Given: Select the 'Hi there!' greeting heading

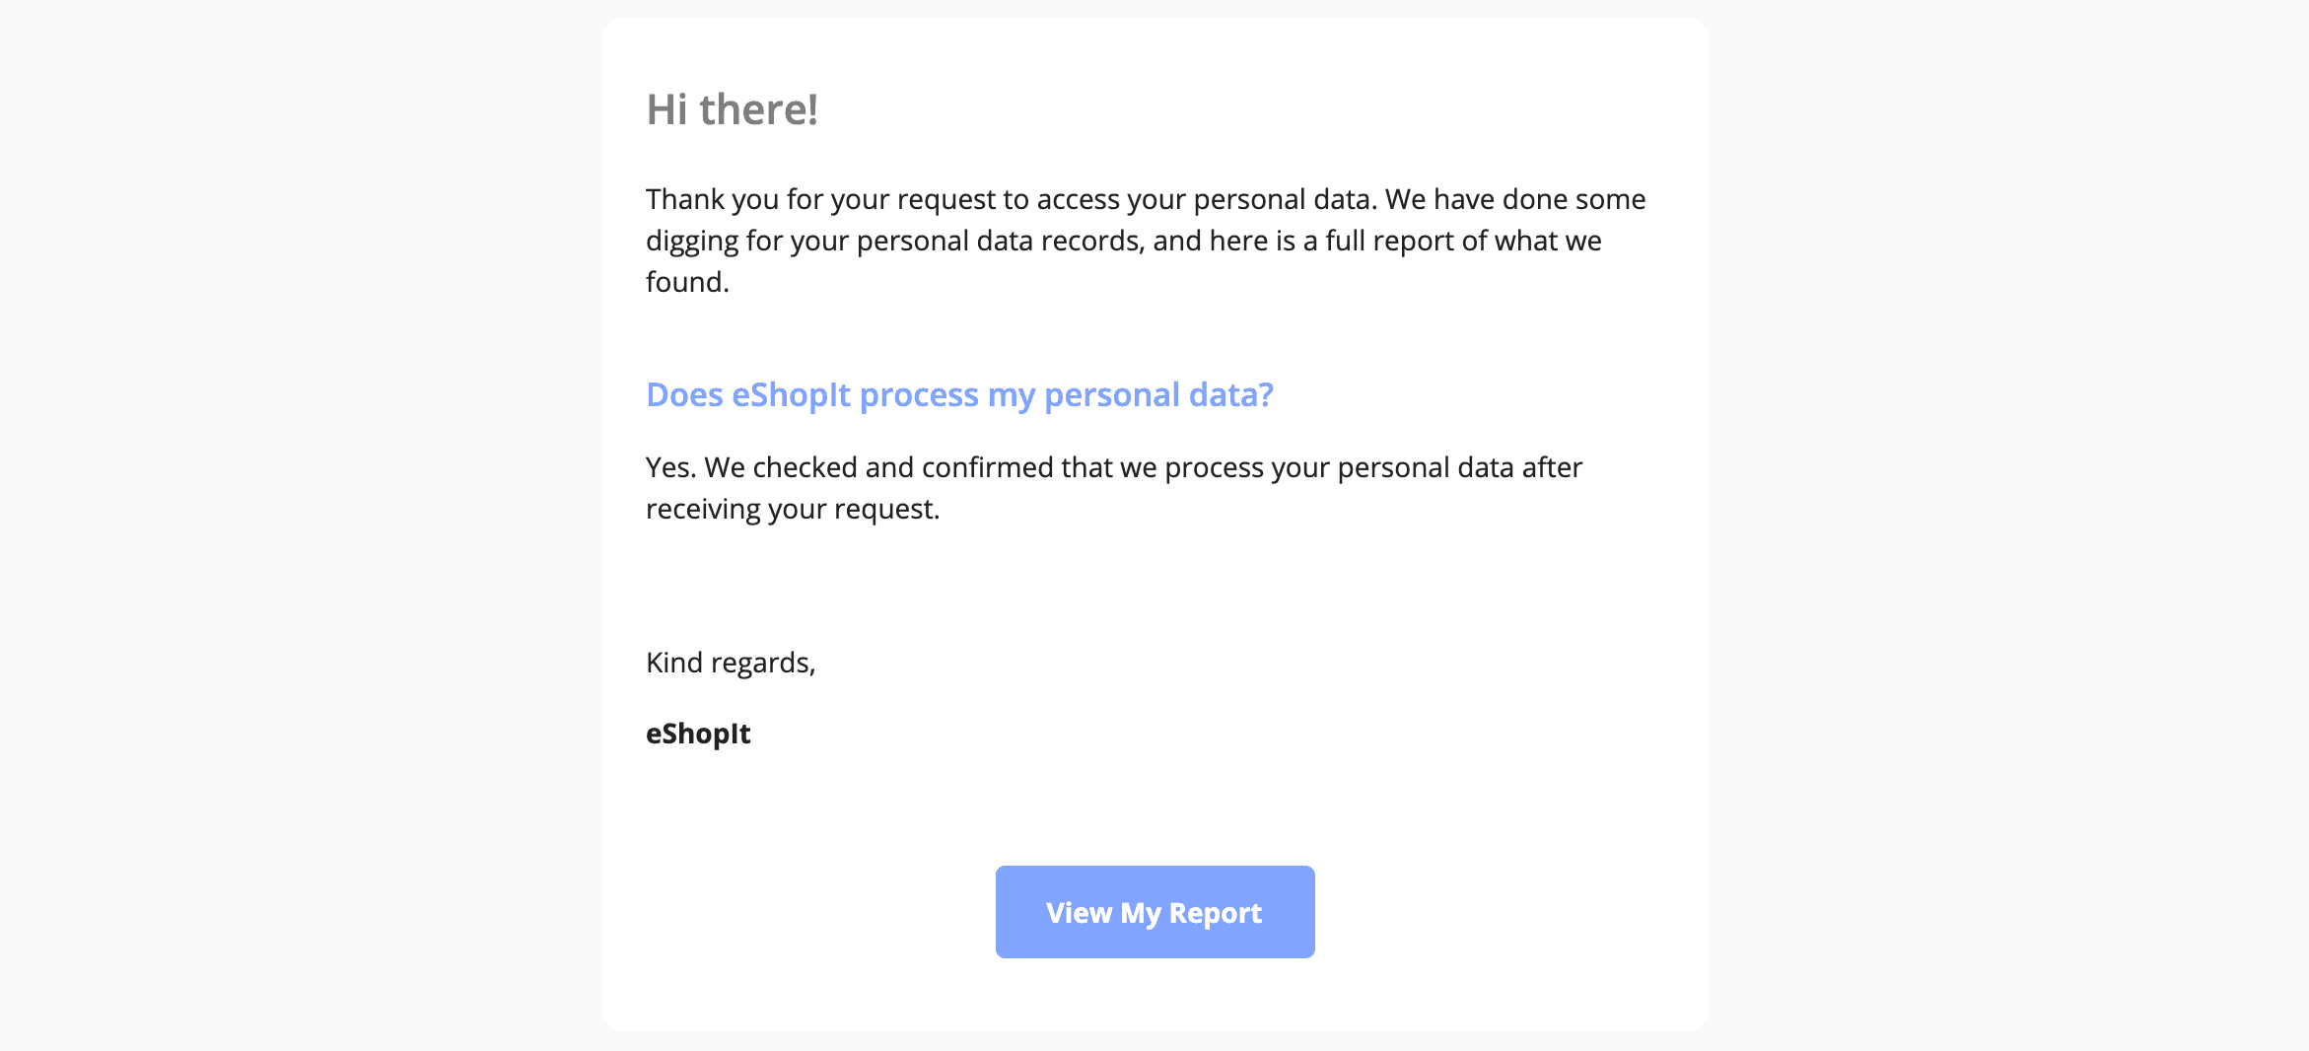Looking at the screenshot, I should pyautogui.click(x=732, y=109).
